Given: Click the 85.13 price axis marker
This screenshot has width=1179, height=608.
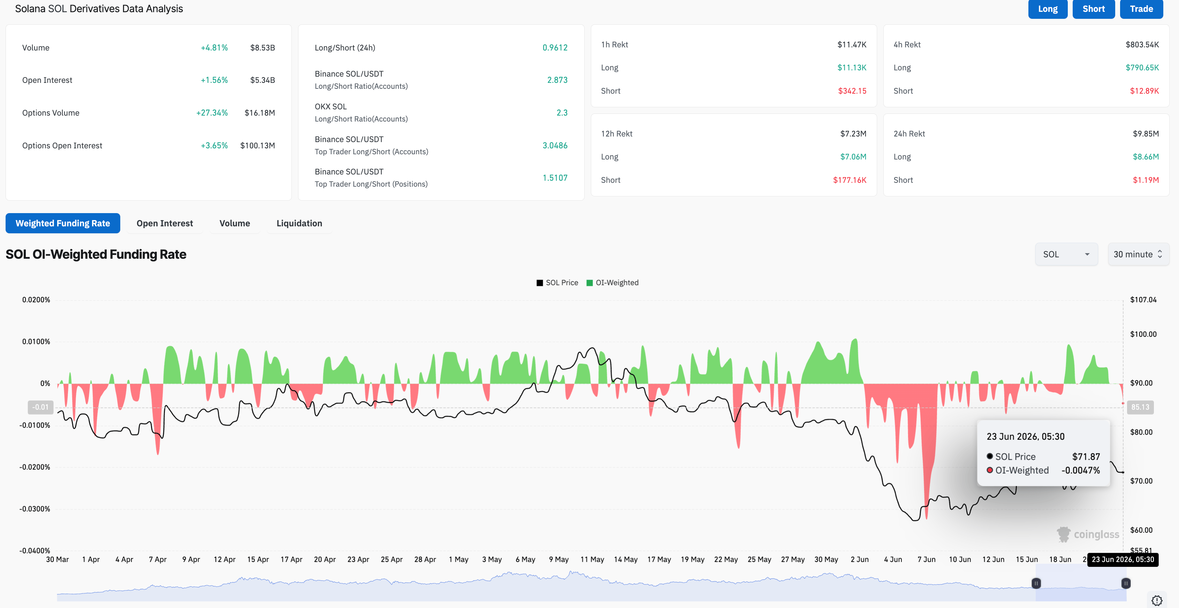Looking at the screenshot, I should [1140, 407].
